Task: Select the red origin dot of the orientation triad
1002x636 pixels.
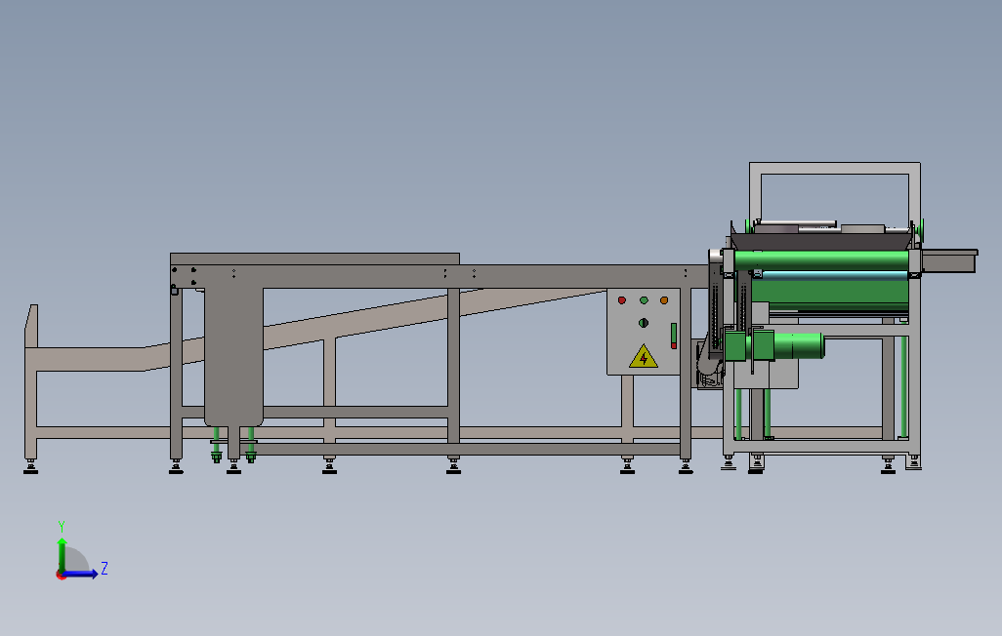Action: tap(61, 576)
